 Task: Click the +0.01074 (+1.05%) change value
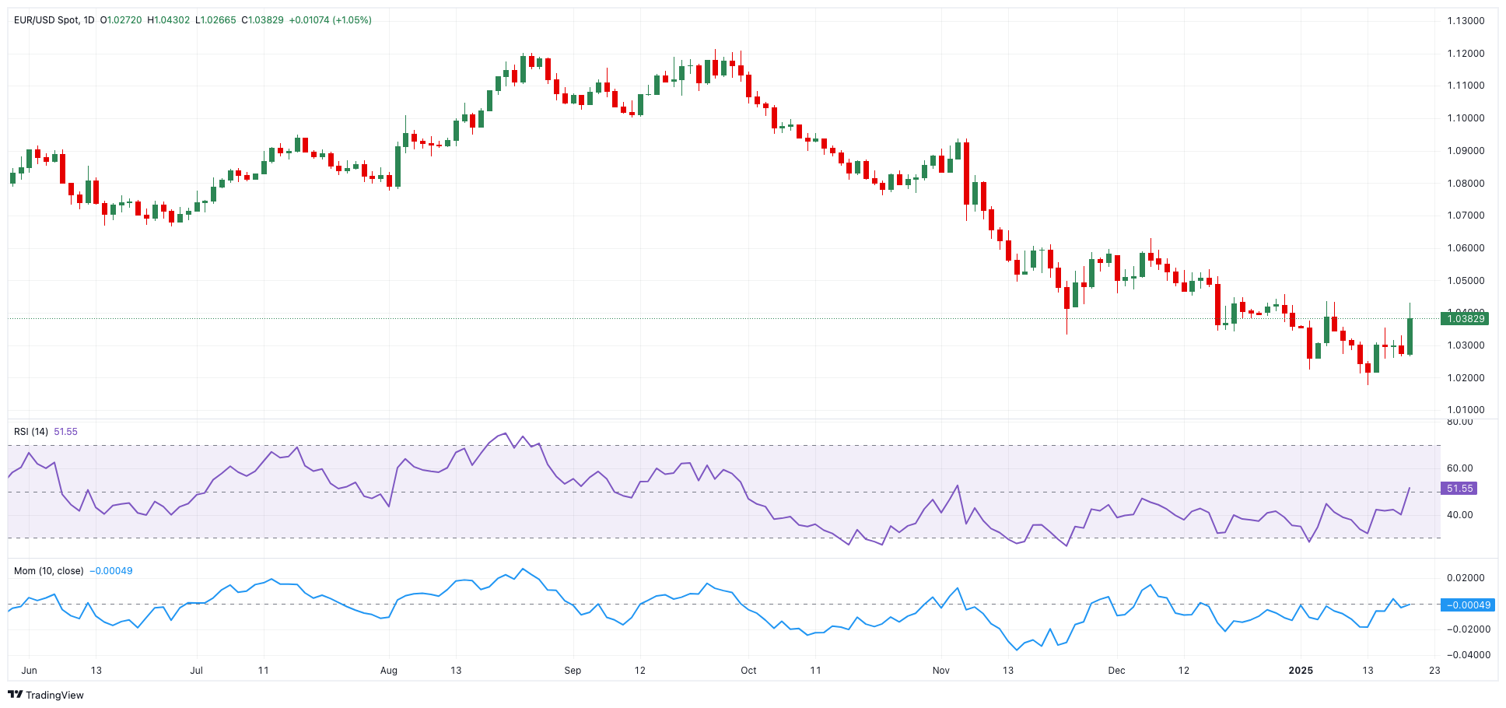click(330, 20)
